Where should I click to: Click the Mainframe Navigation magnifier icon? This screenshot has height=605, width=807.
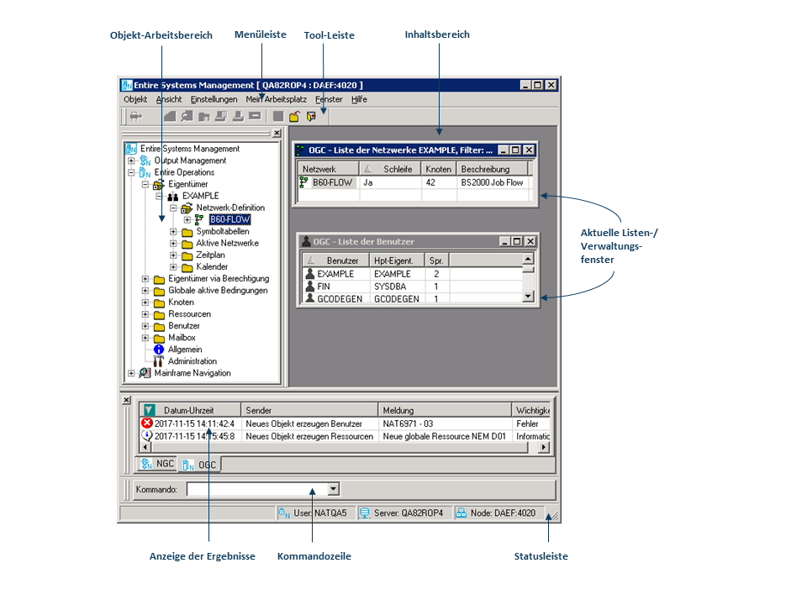(143, 372)
